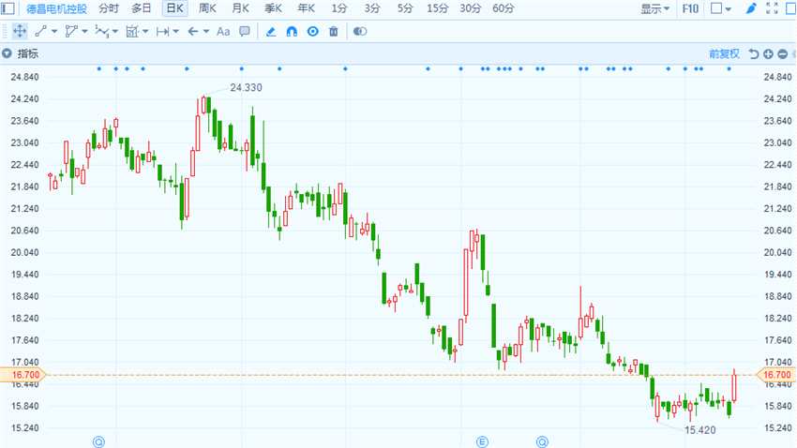Open the 显示 display dropdown
This screenshot has height=448, width=797.
[654, 8]
